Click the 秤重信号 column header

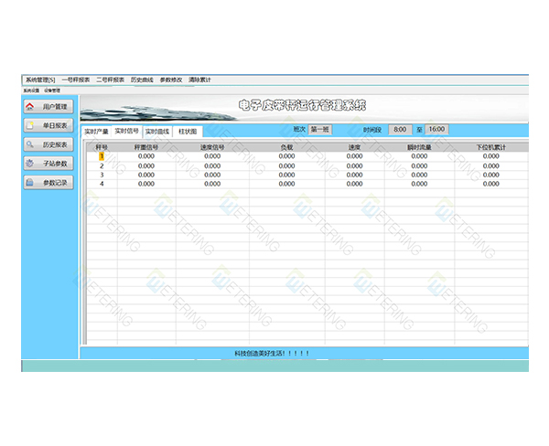point(146,147)
